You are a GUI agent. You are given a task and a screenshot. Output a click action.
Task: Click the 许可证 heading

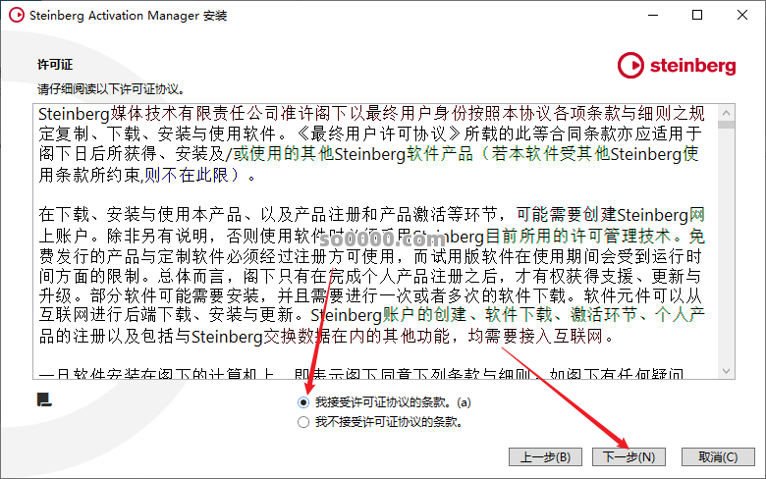tap(55, 65)
